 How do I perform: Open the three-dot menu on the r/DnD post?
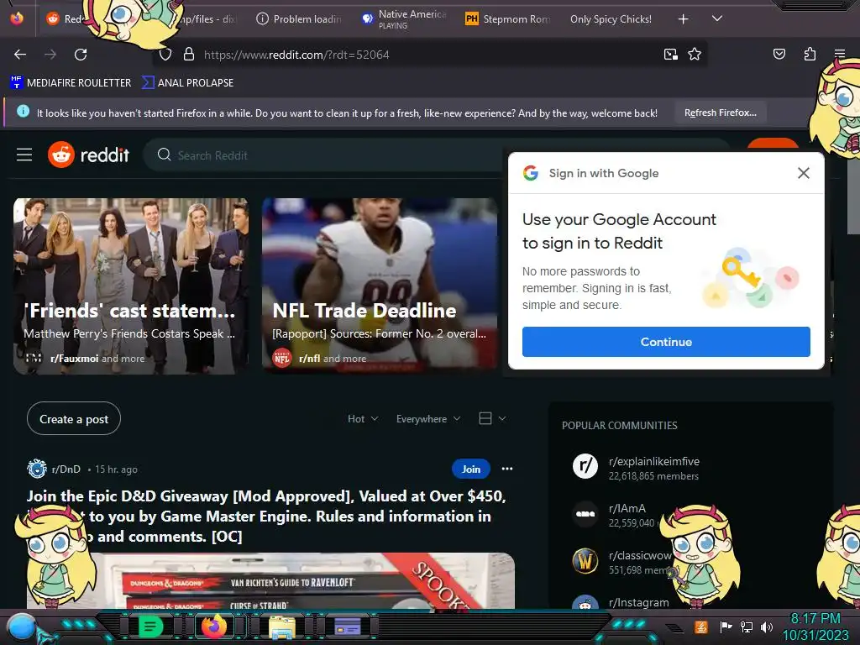coord(507,469)
